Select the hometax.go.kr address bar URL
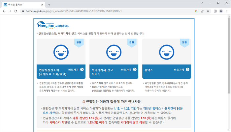Image resolution: width=231 pixels, height=132 pixels. pyautogui.click(x=74, y=11)
